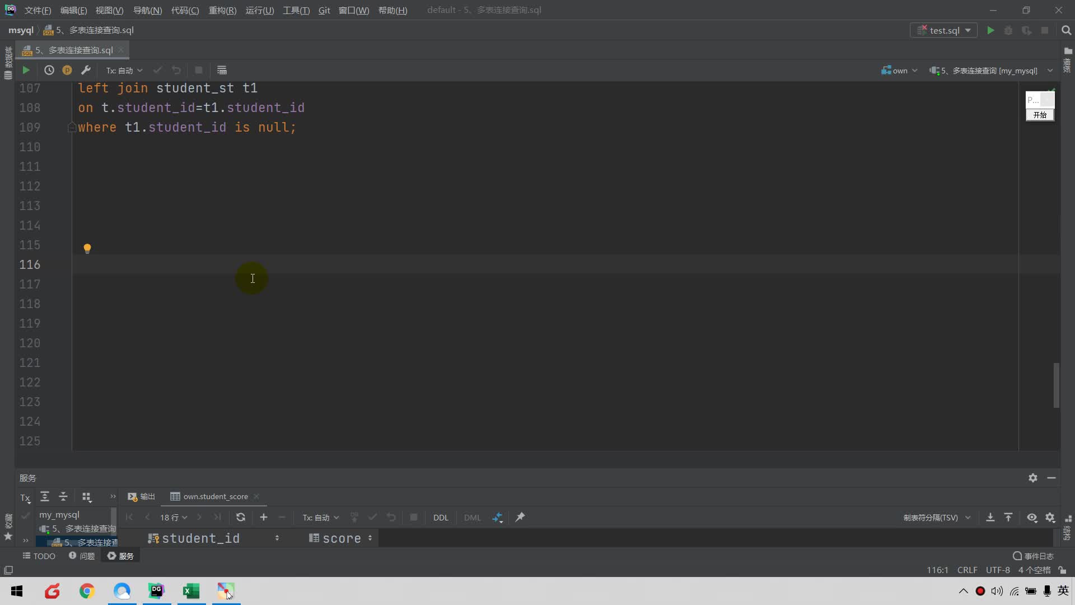
Task: Open the 文件(F) menu
Action: pyautogui.click(x=38, y=10)
